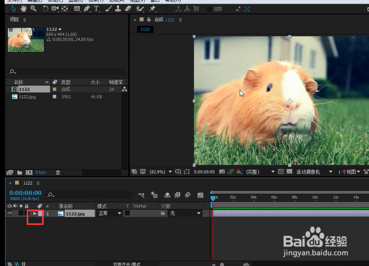Create a new folder in project panel
The height and width of the screenshot is (266, 369).
point(20,173)
